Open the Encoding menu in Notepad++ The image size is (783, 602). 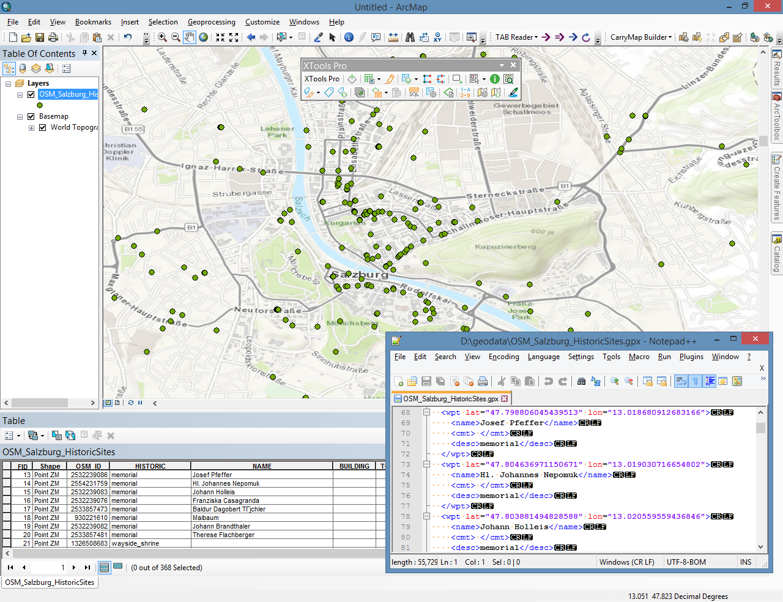503,357
